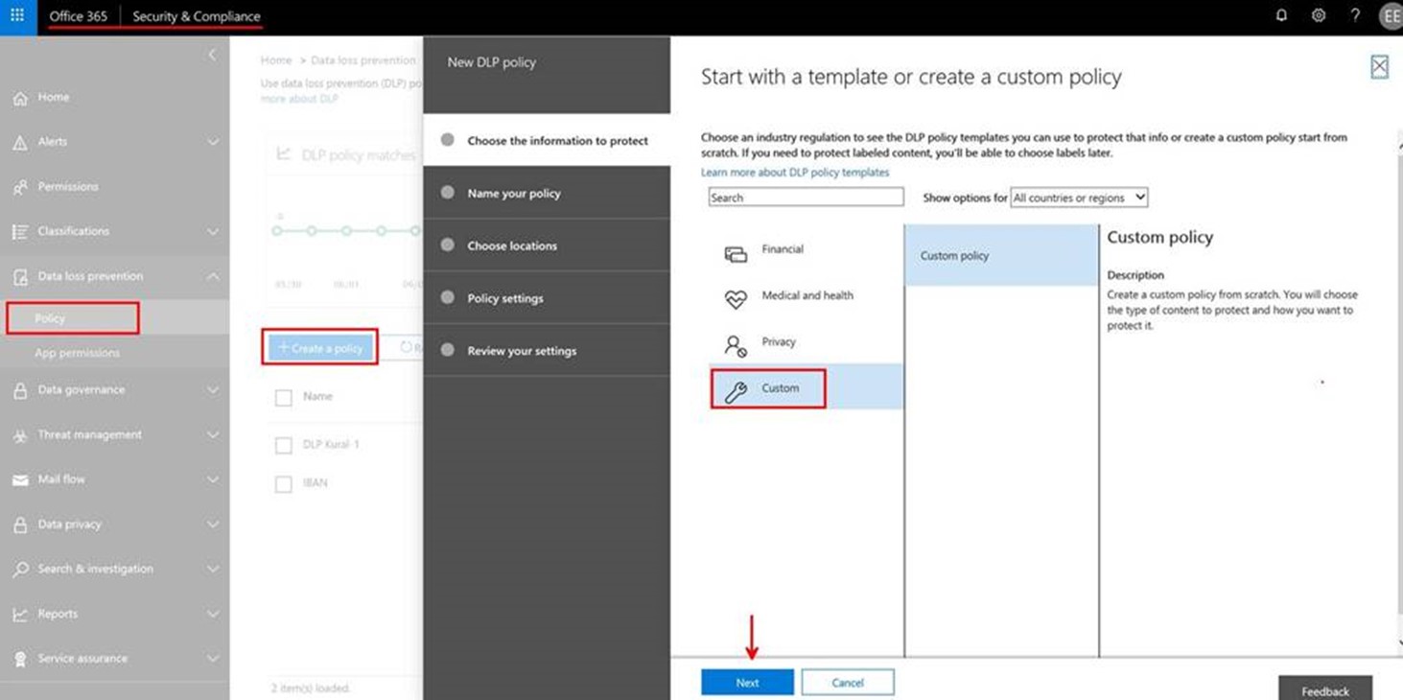Open Learn more about DLP policy templates link
This screenshot has height=700, width=1403.
point(795,173)
